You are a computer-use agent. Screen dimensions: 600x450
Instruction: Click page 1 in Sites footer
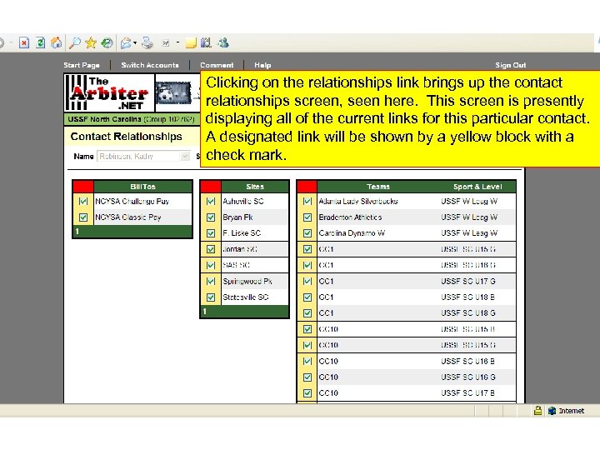(205, 312)
